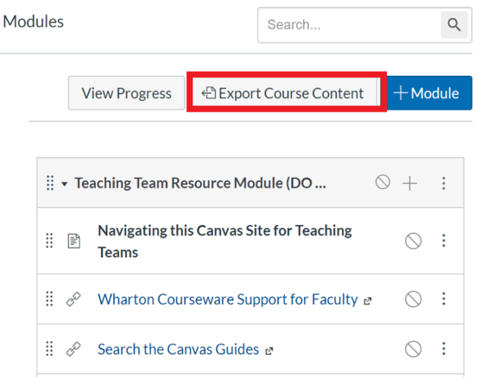This screenshot has width=487, height=377.
Task: Open options menu for Teaching Team Resource Module
Action: [444, 183]
